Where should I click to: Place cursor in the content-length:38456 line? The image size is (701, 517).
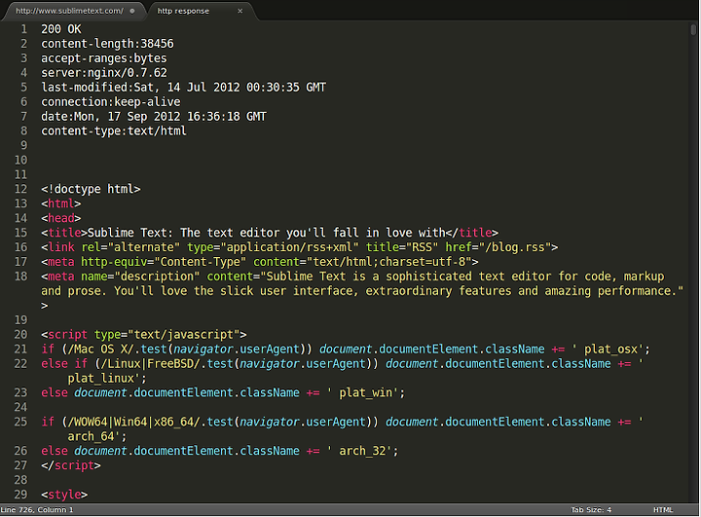click(107, 44)
